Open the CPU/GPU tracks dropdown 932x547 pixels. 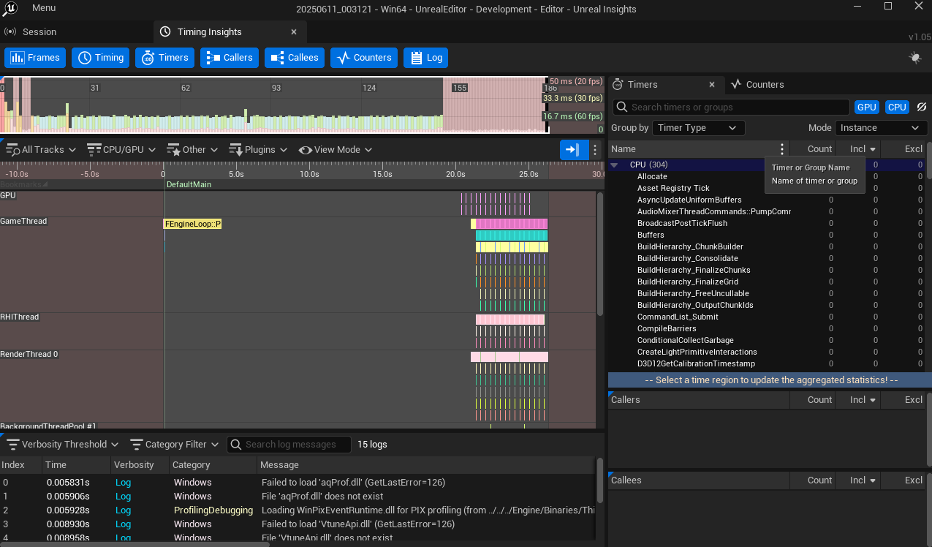(121, 150)
